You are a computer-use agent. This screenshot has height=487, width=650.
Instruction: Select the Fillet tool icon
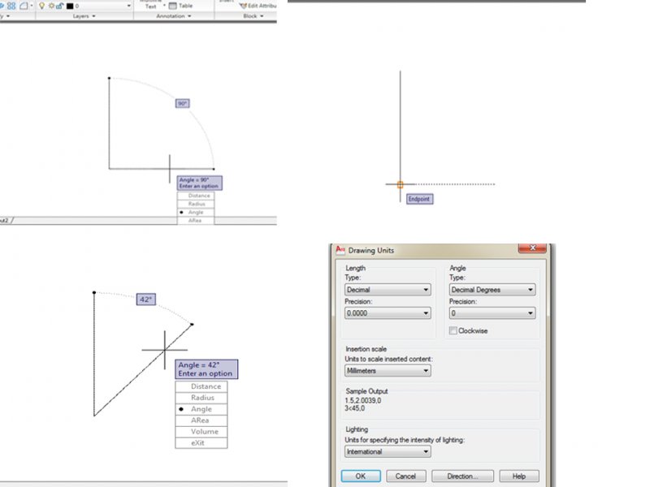tap(24, 6)
